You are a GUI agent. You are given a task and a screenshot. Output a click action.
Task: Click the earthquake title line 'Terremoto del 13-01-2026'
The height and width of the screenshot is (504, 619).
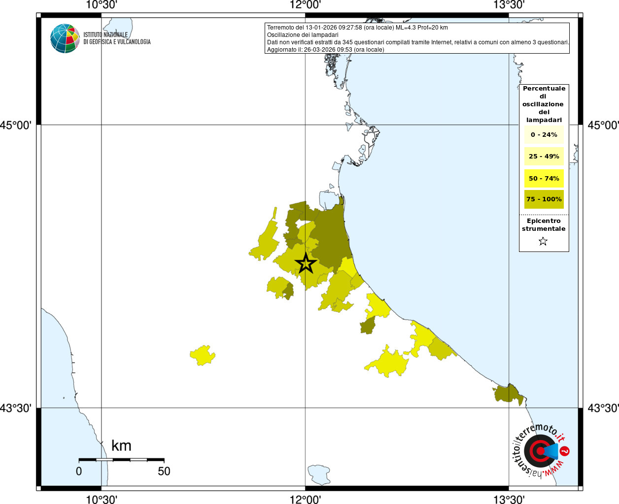click(357, 28)
